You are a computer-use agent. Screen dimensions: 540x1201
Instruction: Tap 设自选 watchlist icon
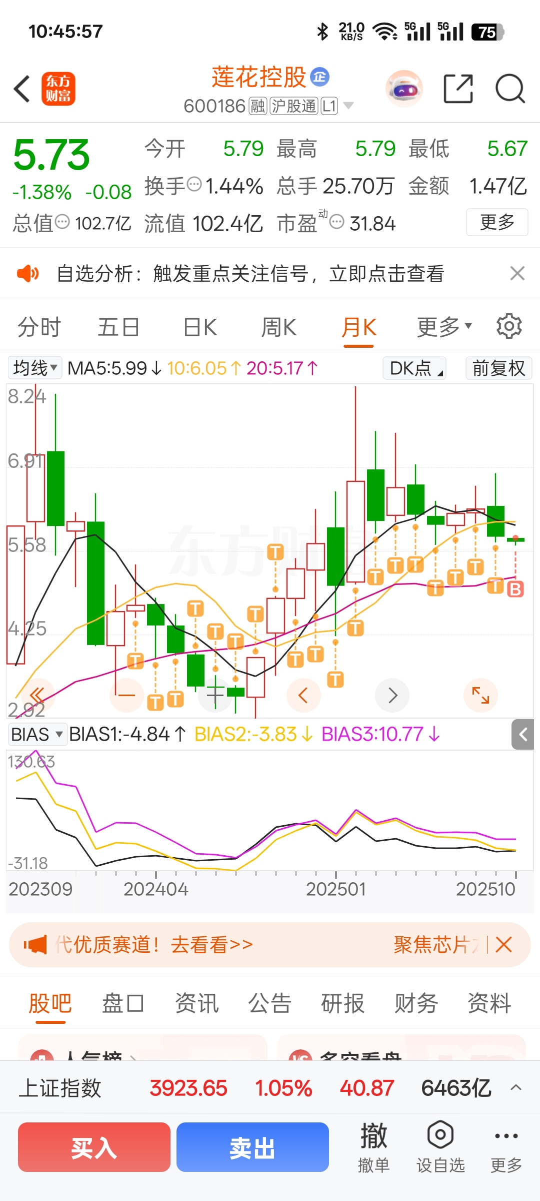point(440,1147)
